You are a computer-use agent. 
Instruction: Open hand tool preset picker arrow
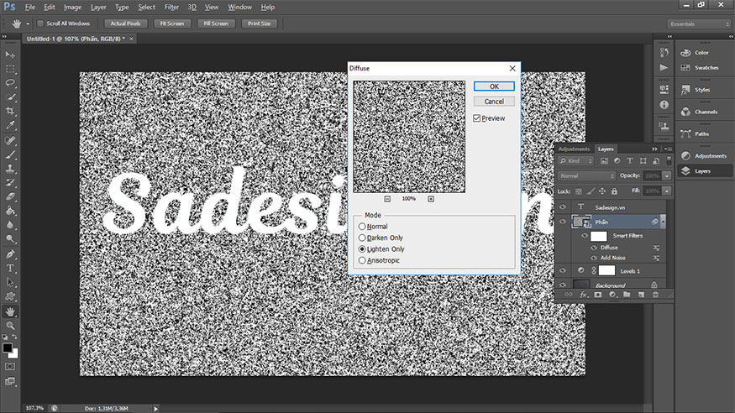[27, 24]
